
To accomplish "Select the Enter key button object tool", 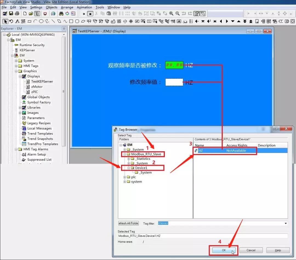I will [209, 21].
